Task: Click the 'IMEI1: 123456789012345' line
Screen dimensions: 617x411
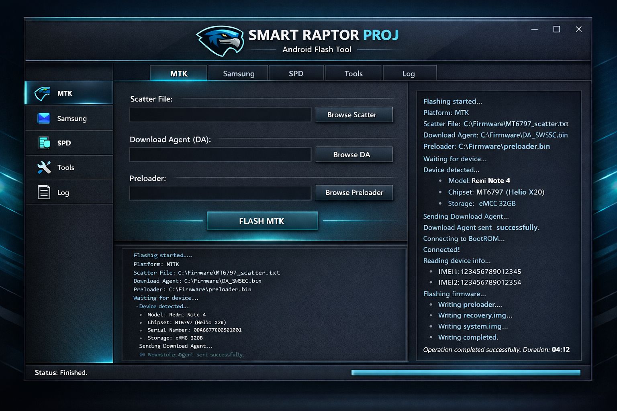Action: 480,271
